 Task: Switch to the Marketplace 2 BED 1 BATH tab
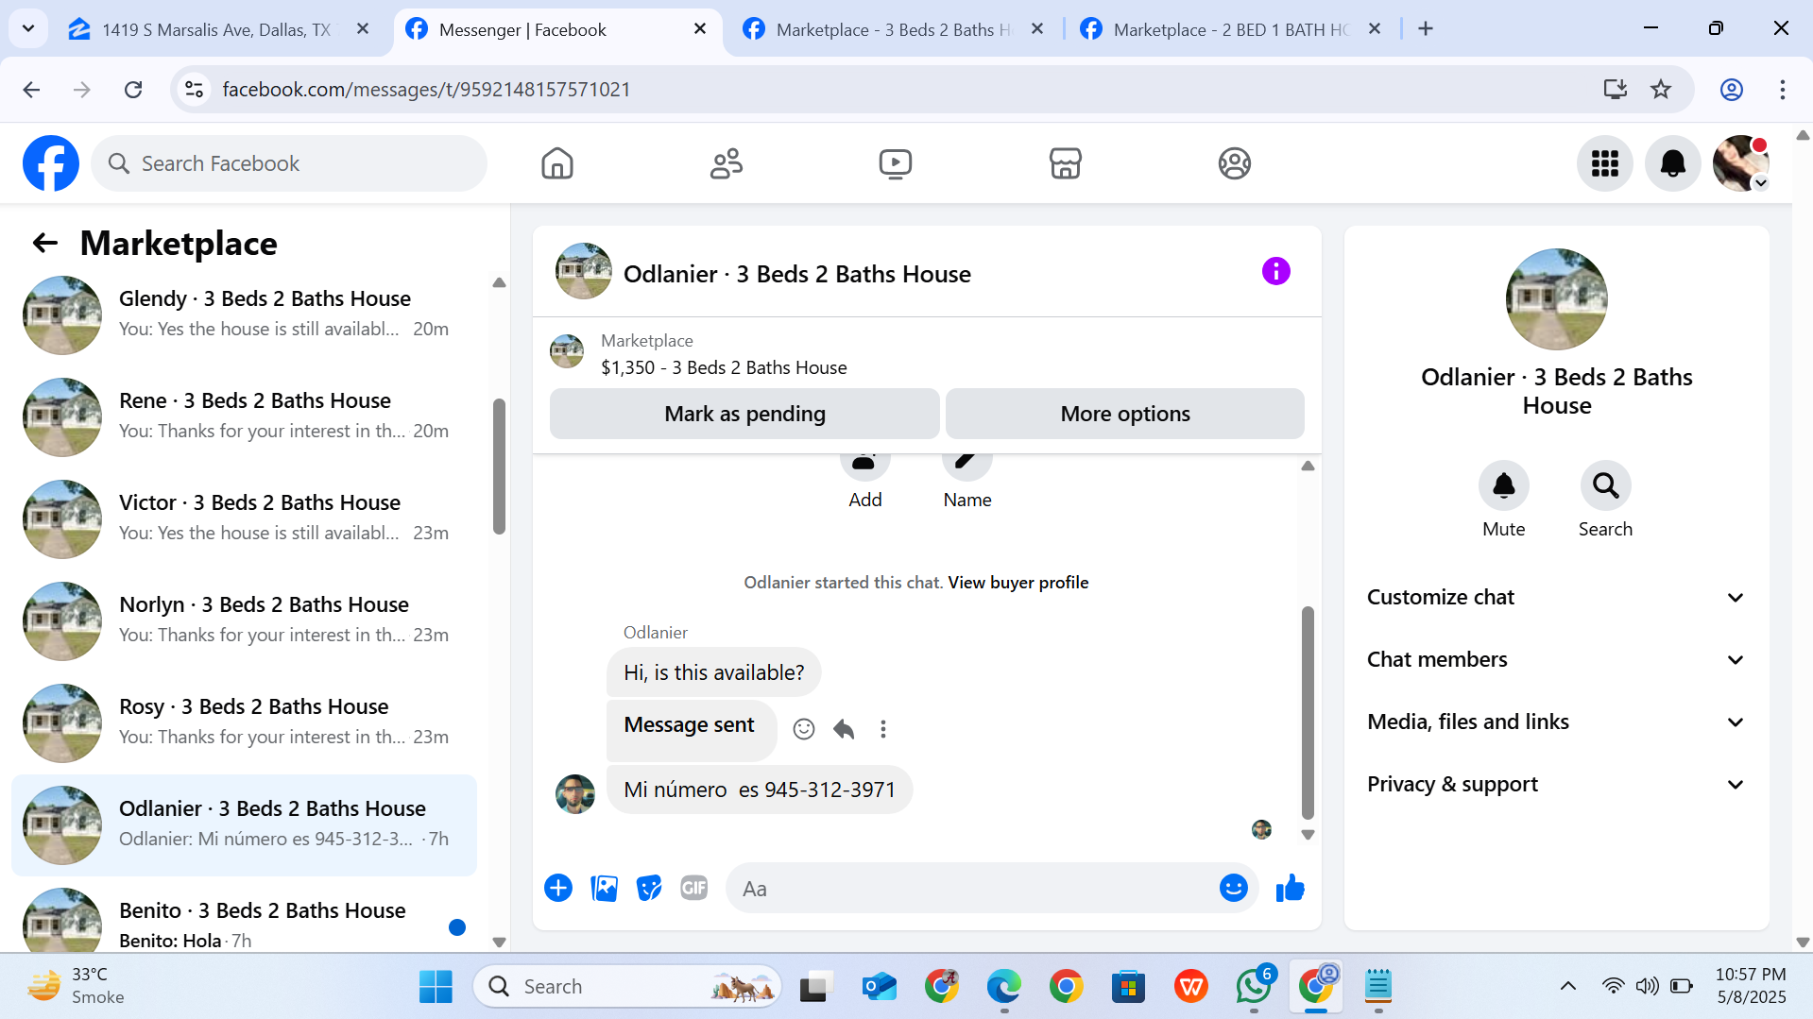tap(1231, 29)
